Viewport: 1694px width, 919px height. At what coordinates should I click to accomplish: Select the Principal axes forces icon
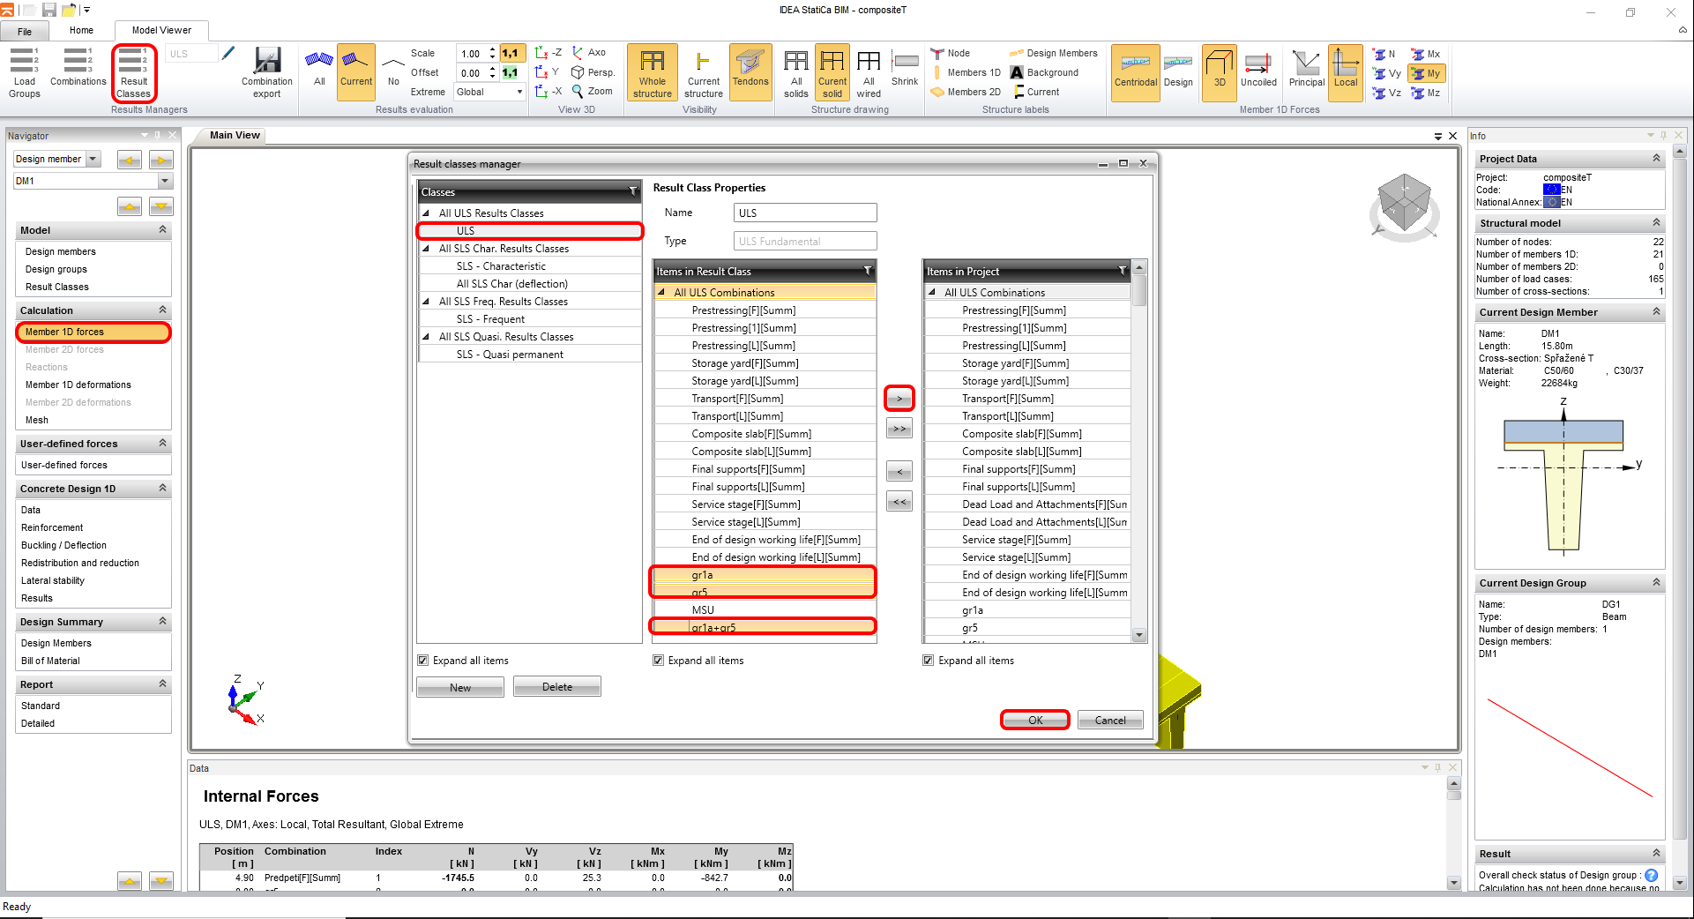1306,71
